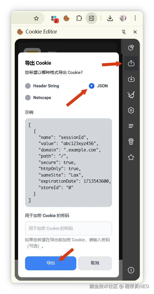Viewport: 154px width, 294px height.
Task: Click the 取消 cancel button
Action: click(x=95, y=263)
